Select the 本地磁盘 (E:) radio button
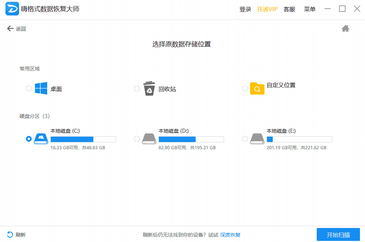The width and height of the screenshot is (365, 242). point(245,139)
